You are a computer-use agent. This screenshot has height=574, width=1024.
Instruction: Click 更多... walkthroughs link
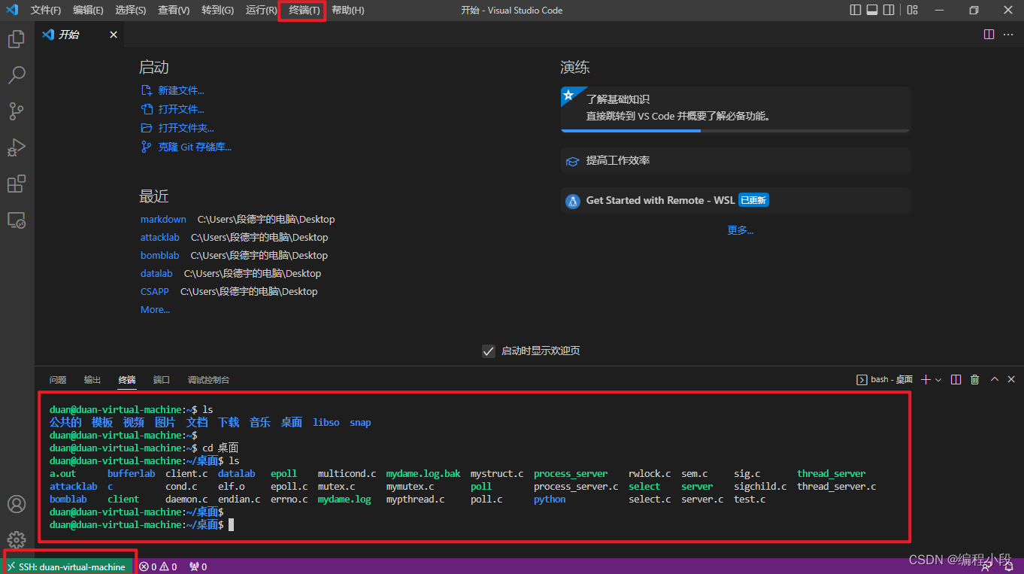(x=741, y=230)
